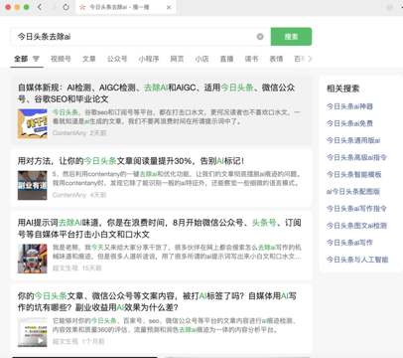Switch to the 小程序 tab

click(149, 59)
